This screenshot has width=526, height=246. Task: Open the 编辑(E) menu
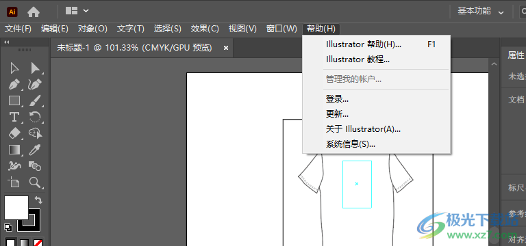(55, 29)
